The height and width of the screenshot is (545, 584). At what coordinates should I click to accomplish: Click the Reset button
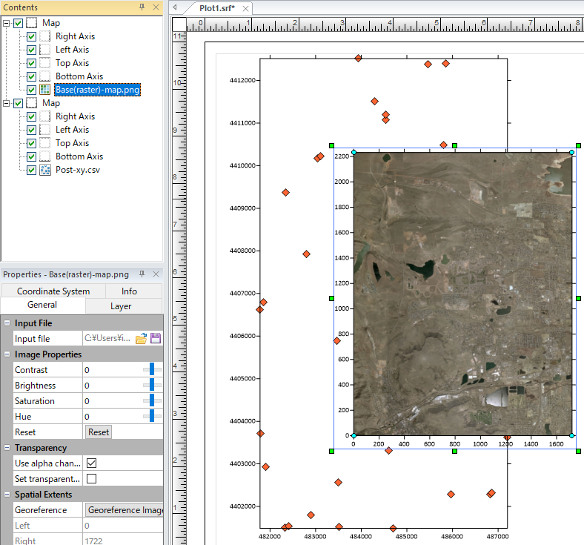tap(99, 432)
